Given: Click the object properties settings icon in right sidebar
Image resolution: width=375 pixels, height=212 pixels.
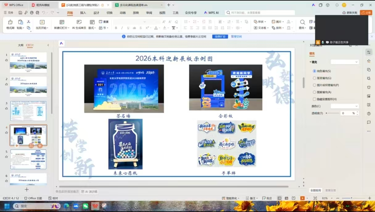Looking at the screenshot, I should 369,52.
